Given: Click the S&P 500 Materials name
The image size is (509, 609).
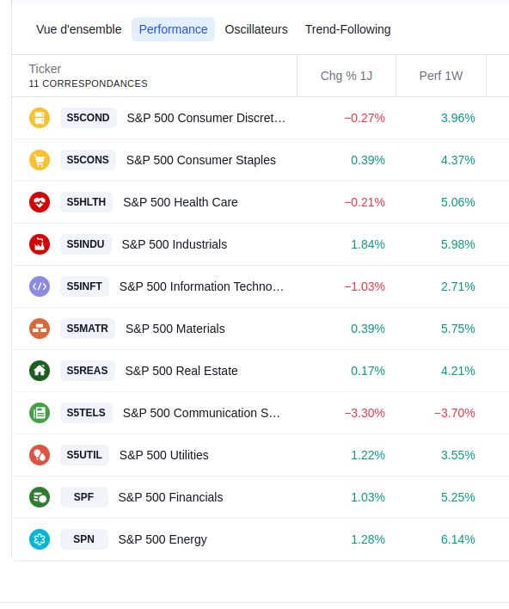Looking at the screenshot, I should pos(175,329).
